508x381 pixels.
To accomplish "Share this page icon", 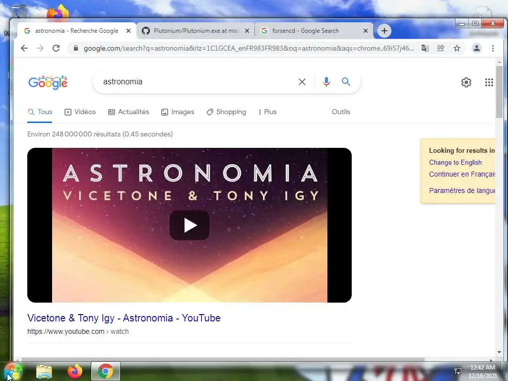I will point(441,48).
